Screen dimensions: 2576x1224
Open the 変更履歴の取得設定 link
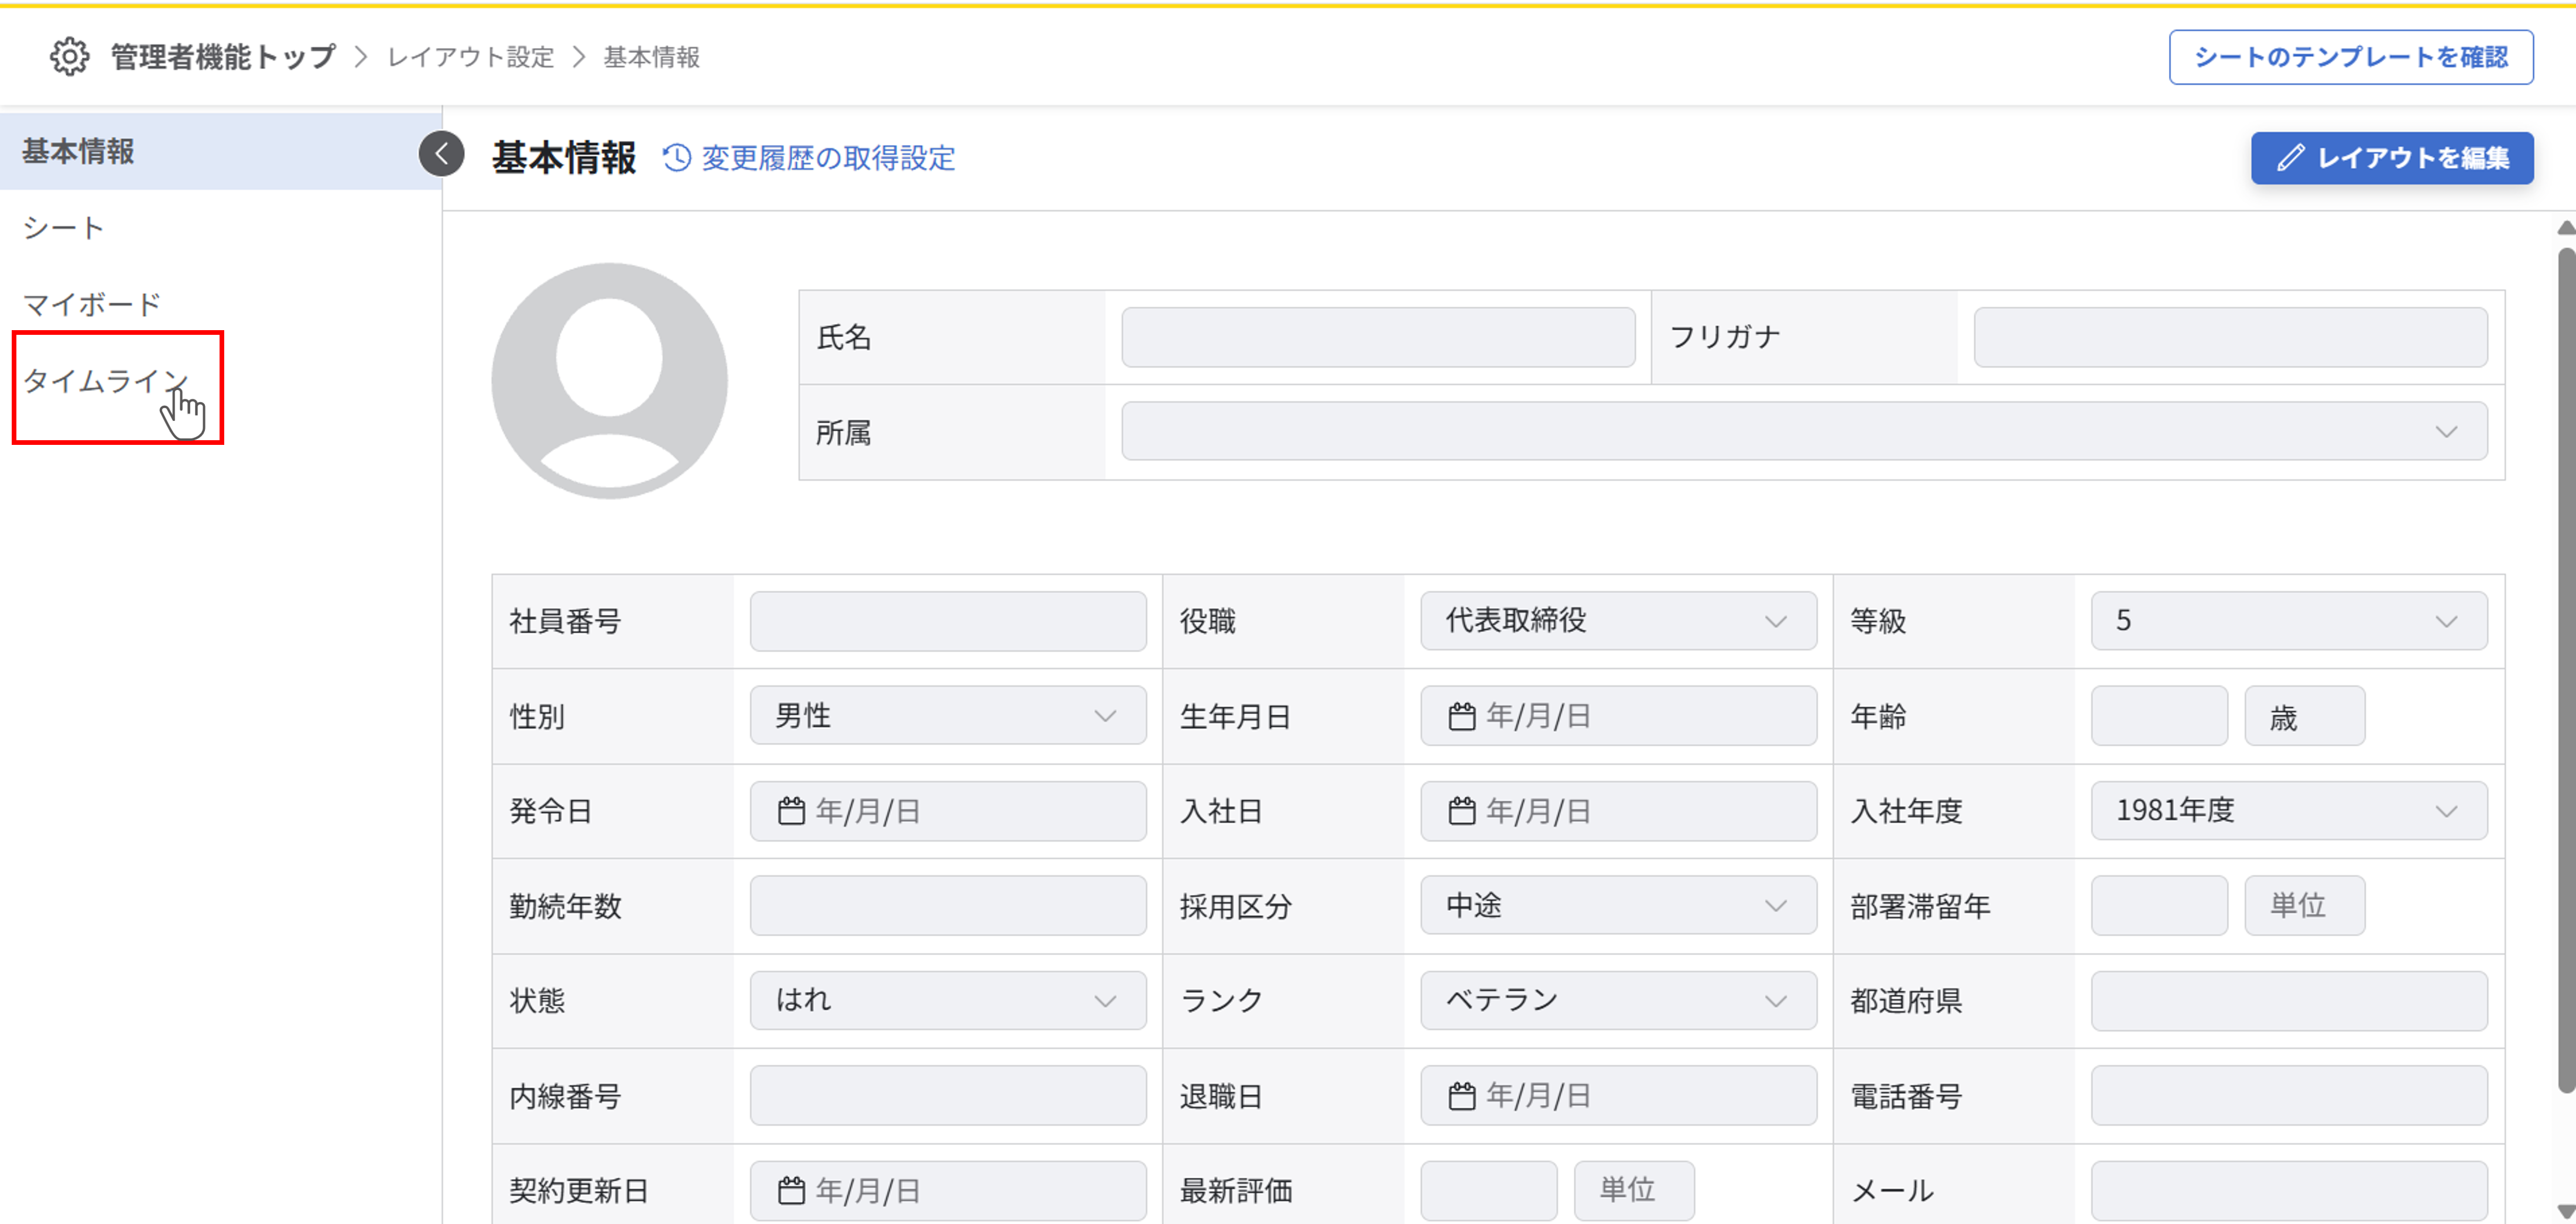pos(828,158)
